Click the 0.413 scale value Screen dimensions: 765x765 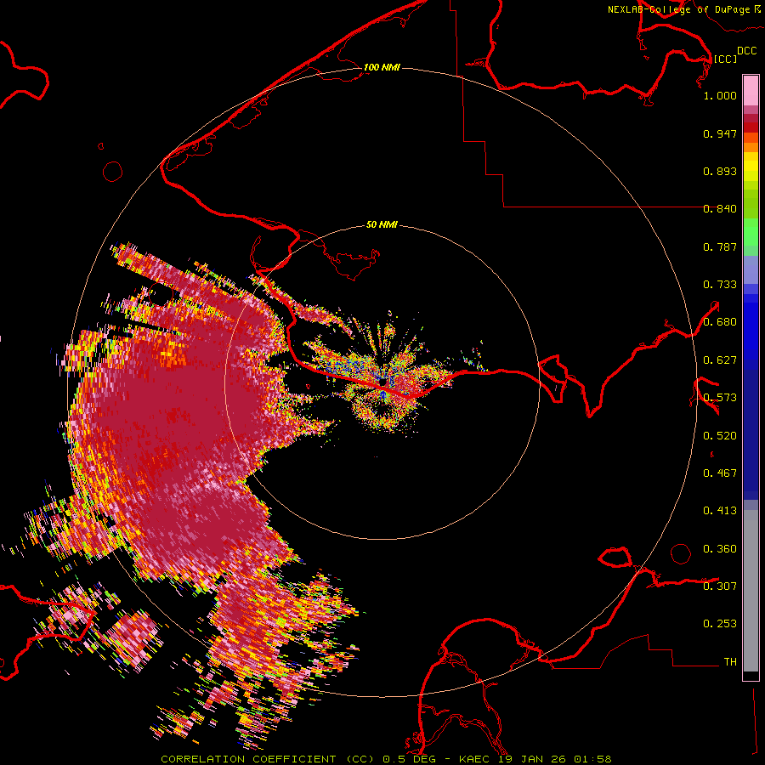(720, 511)
